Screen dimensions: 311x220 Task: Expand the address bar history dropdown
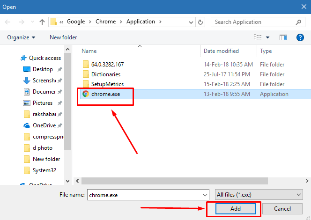tap(191, 22)
